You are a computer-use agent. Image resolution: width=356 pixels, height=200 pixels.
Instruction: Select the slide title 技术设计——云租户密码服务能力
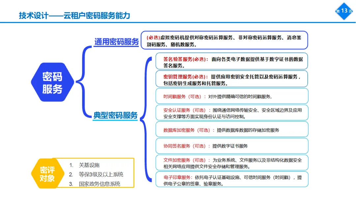(x=74, y=15)
